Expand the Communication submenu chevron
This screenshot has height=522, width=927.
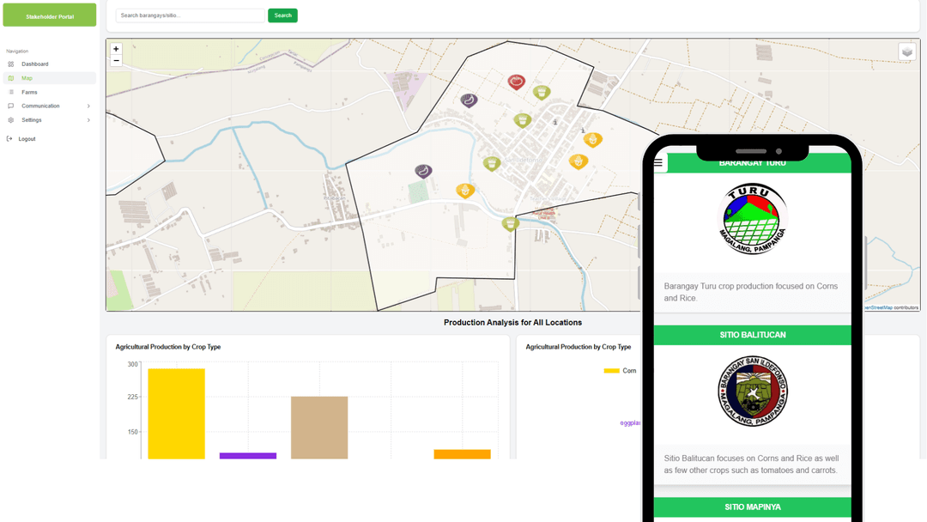tap(88, 106)
